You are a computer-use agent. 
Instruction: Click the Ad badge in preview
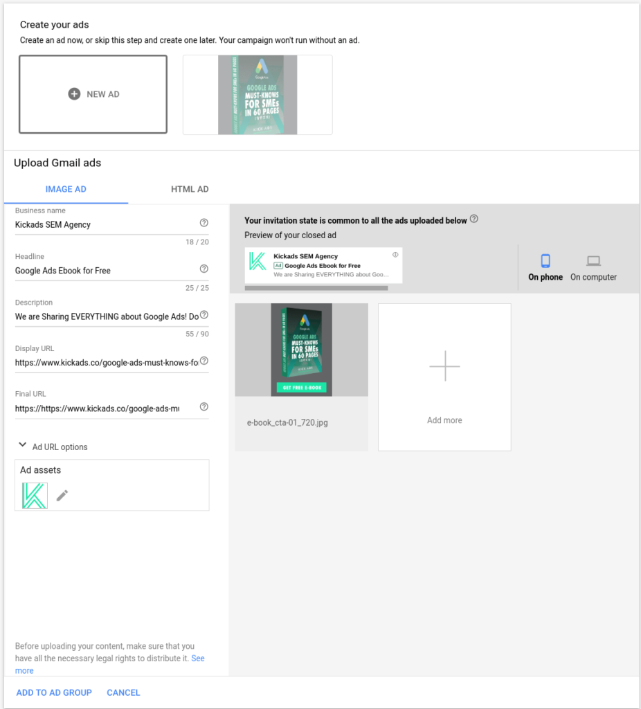[278, 265]
